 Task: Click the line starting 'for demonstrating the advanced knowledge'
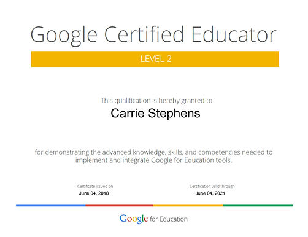153,152
